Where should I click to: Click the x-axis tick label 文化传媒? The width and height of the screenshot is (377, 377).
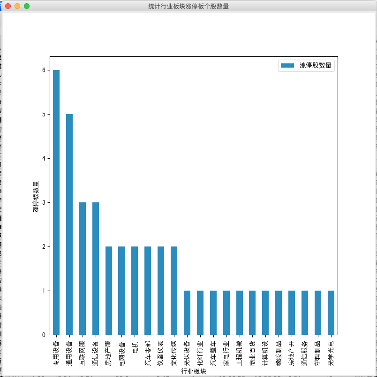174,353
